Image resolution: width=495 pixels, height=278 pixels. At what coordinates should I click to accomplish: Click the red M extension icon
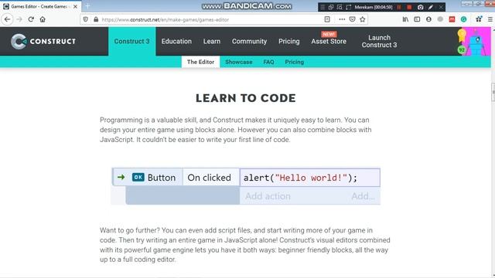pyautogui.click(x=452, y=19)
